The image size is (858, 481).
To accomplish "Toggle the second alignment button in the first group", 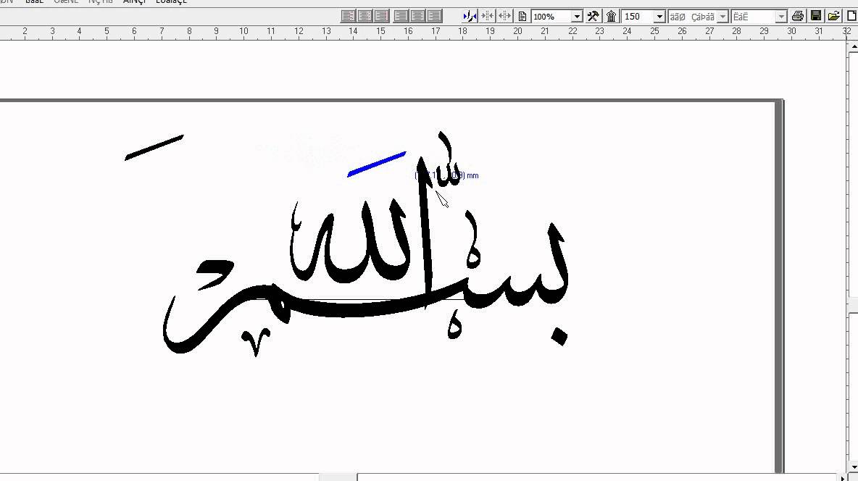I will coord(365,16).
